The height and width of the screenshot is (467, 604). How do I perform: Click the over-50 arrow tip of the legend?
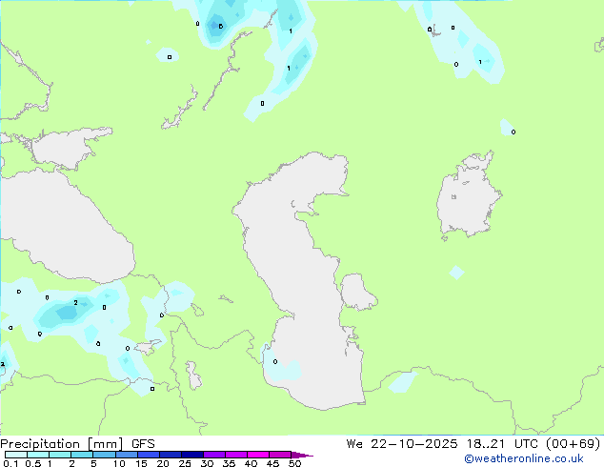click(x=302, y=455)
